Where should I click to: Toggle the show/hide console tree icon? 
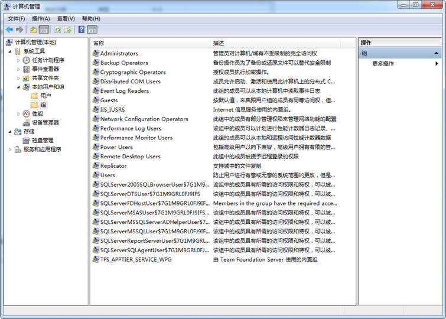[x=44, y=30]
